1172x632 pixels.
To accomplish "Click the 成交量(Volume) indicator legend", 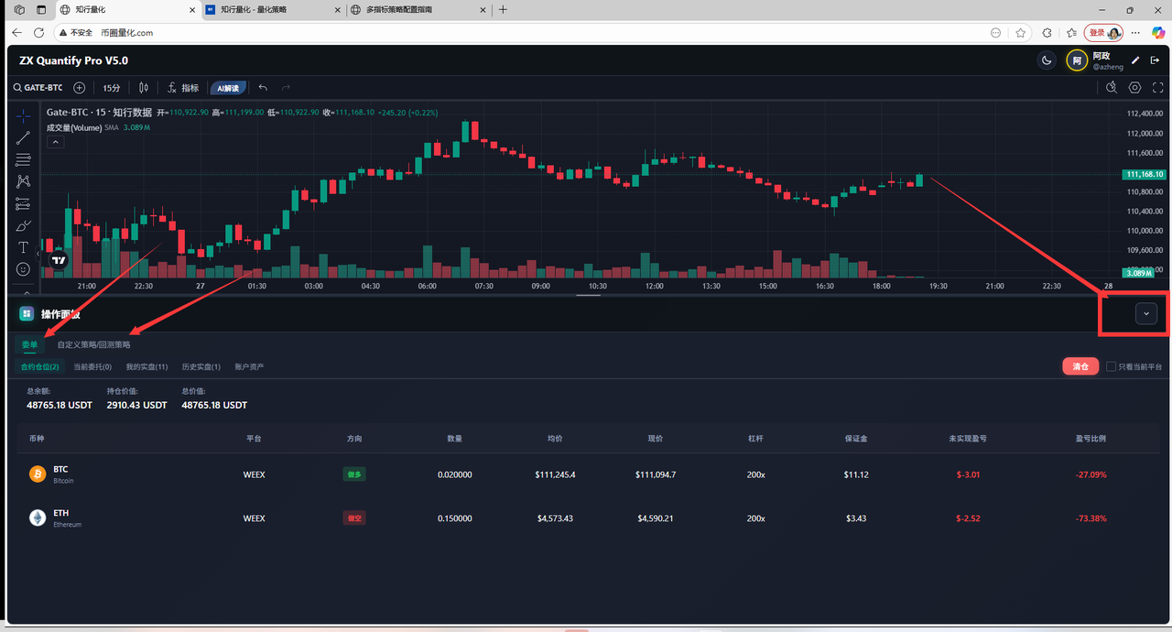I will coord(74,128).
